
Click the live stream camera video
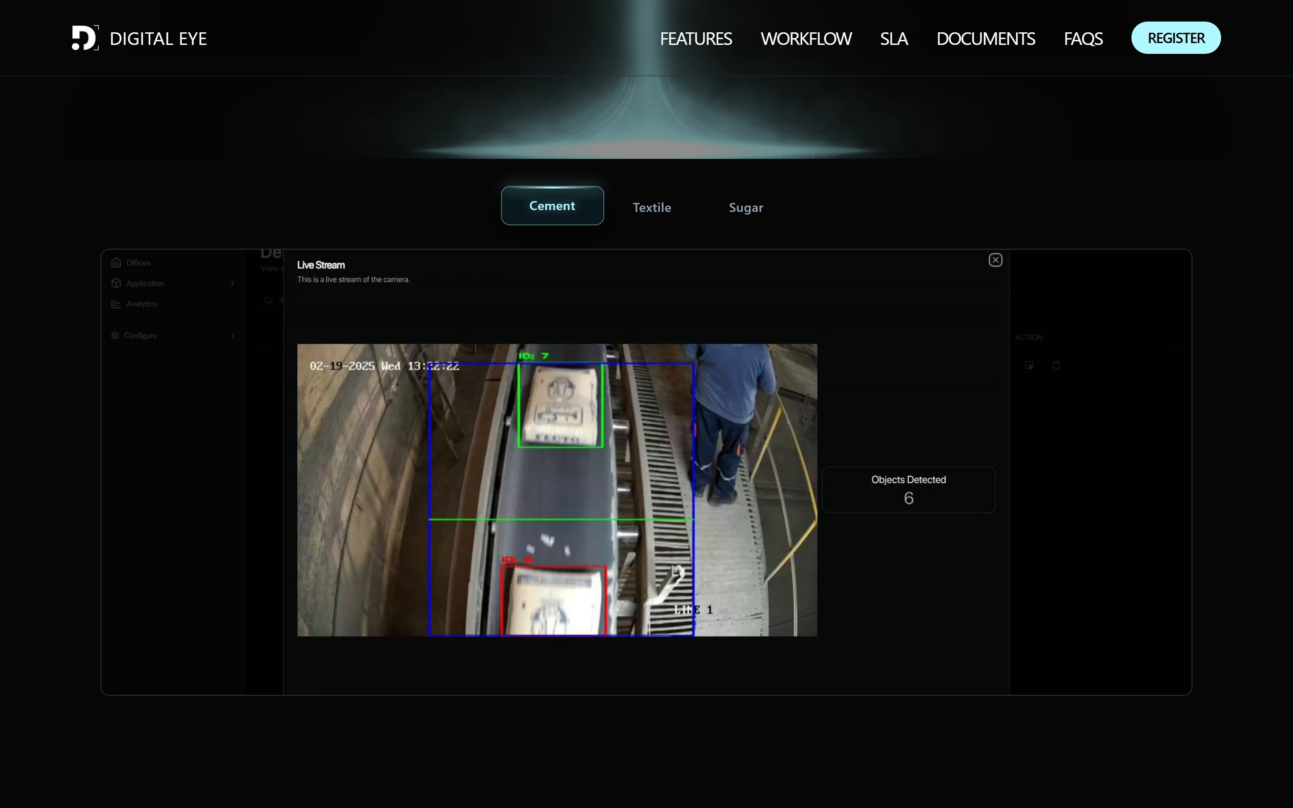click(x=557, y=490)
